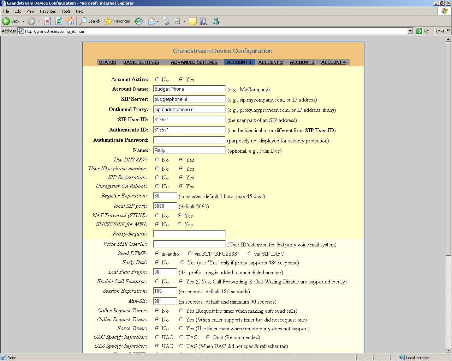Open BASIC SETTINGS page
Viewport: 452px width, 361px height.
[x=141, y=62]
